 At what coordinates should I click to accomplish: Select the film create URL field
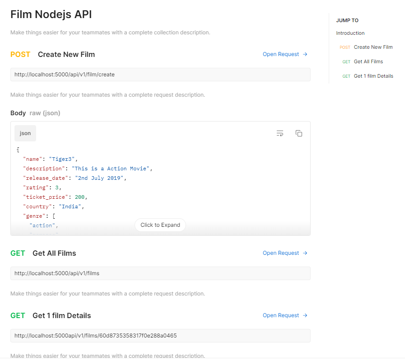(x=160, y=75)
